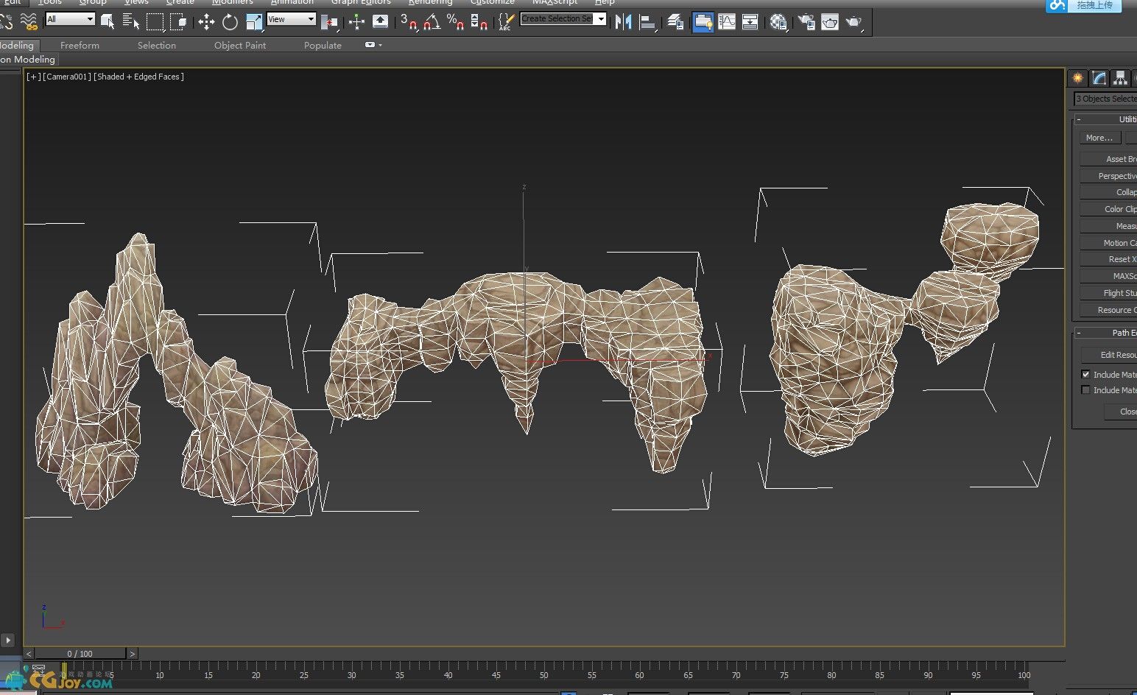
Task: Open the viewport [+] menu label
Action: tap(33, 77)
